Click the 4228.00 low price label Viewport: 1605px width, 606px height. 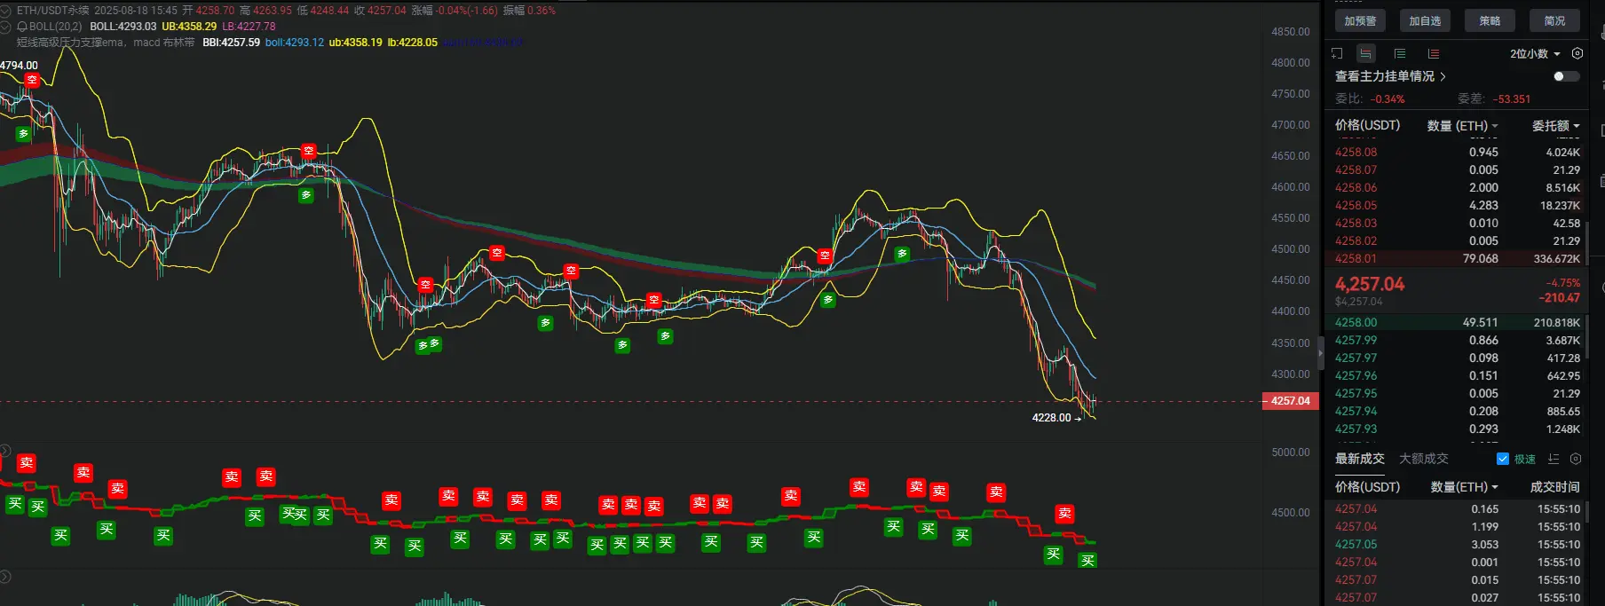1051,418
